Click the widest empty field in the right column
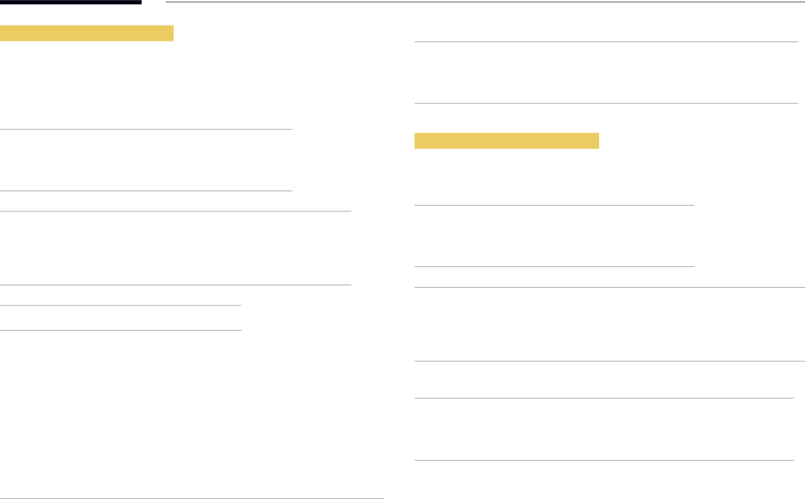Image resolution: width=805 pixels, height=499 pixels. point(610,324)
